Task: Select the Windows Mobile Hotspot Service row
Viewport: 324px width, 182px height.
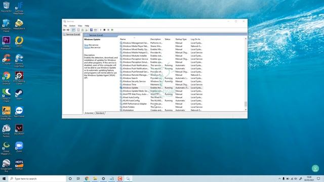Action: point(161,53)
